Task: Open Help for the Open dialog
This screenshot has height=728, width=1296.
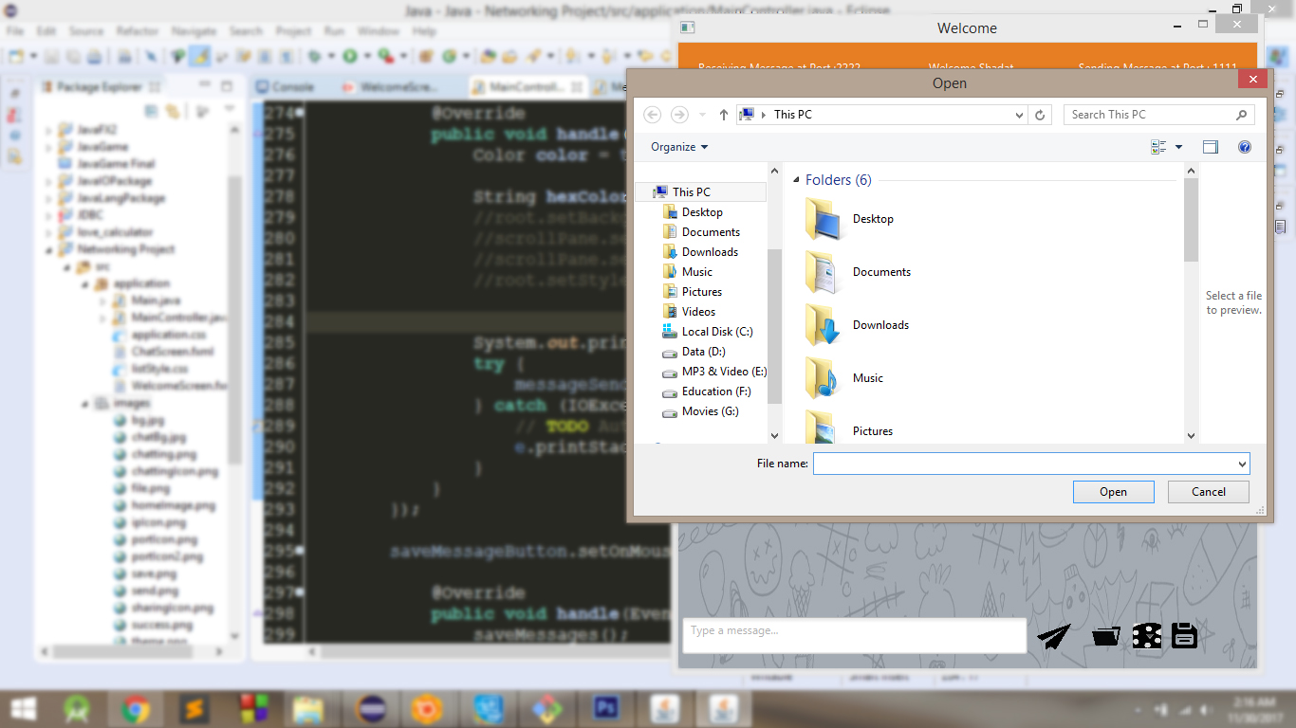Action: pos(1245,147)
